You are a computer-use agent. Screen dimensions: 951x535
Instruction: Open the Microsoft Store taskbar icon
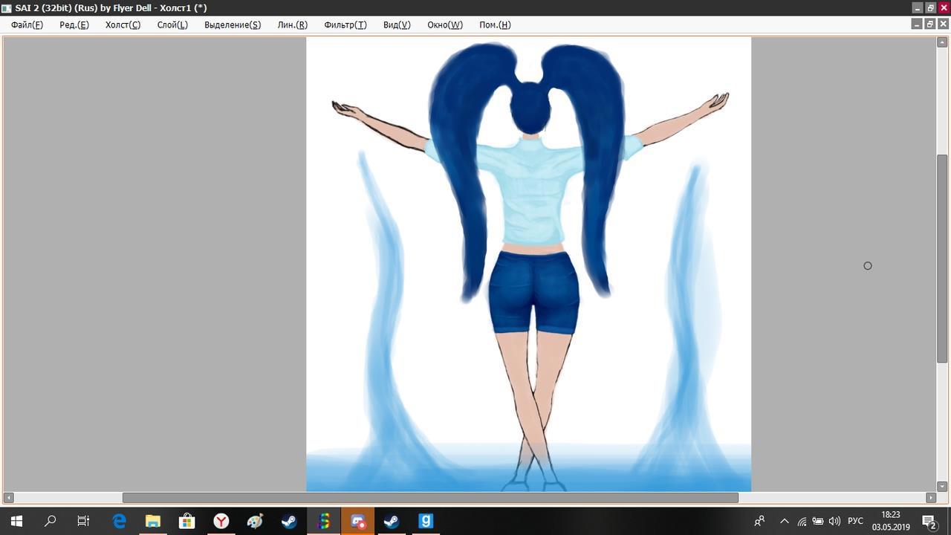[186, 521]
